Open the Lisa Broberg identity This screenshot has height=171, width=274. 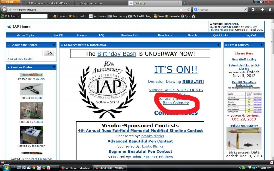(118, 16)
